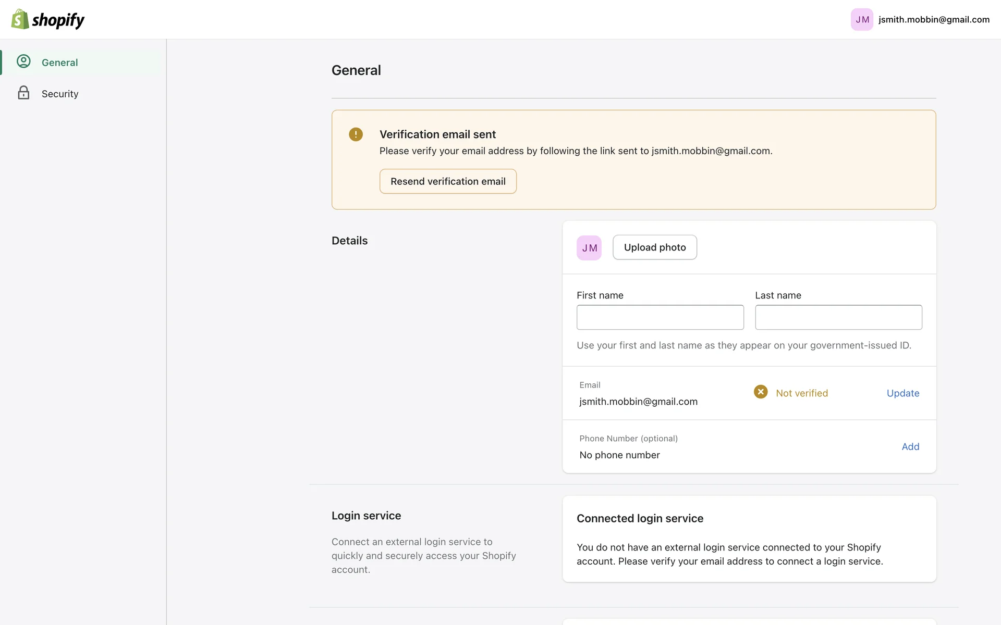The image size is (1001, 625).
Task: Click the JM avatar in Details card
Action: 589,247
